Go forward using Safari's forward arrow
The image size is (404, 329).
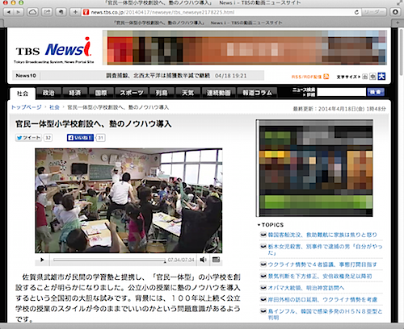(19, 12)
